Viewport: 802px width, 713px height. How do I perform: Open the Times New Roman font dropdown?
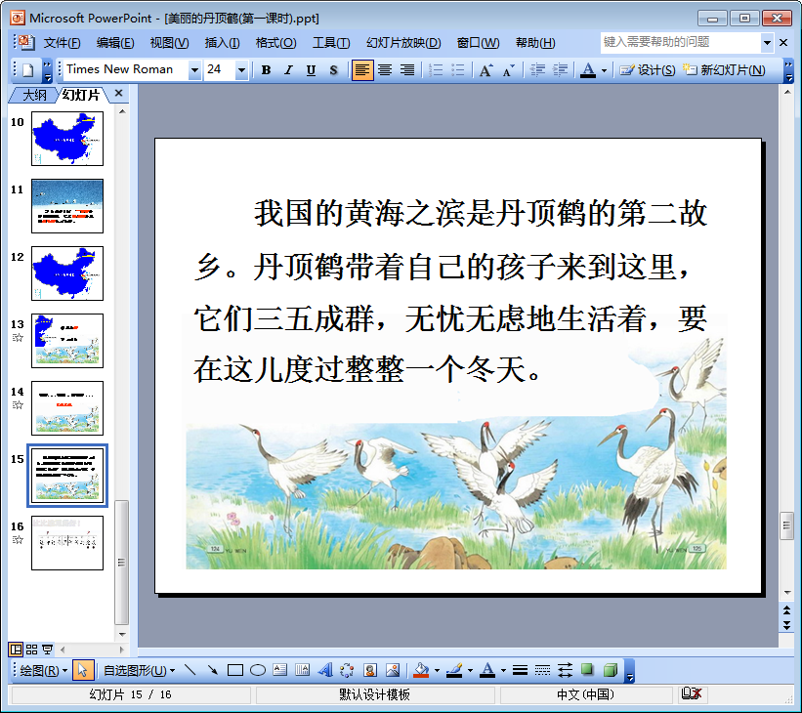194,70
